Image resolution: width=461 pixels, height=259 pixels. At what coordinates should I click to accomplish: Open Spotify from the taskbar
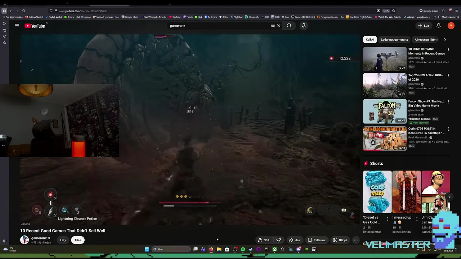tap(243, 249)
